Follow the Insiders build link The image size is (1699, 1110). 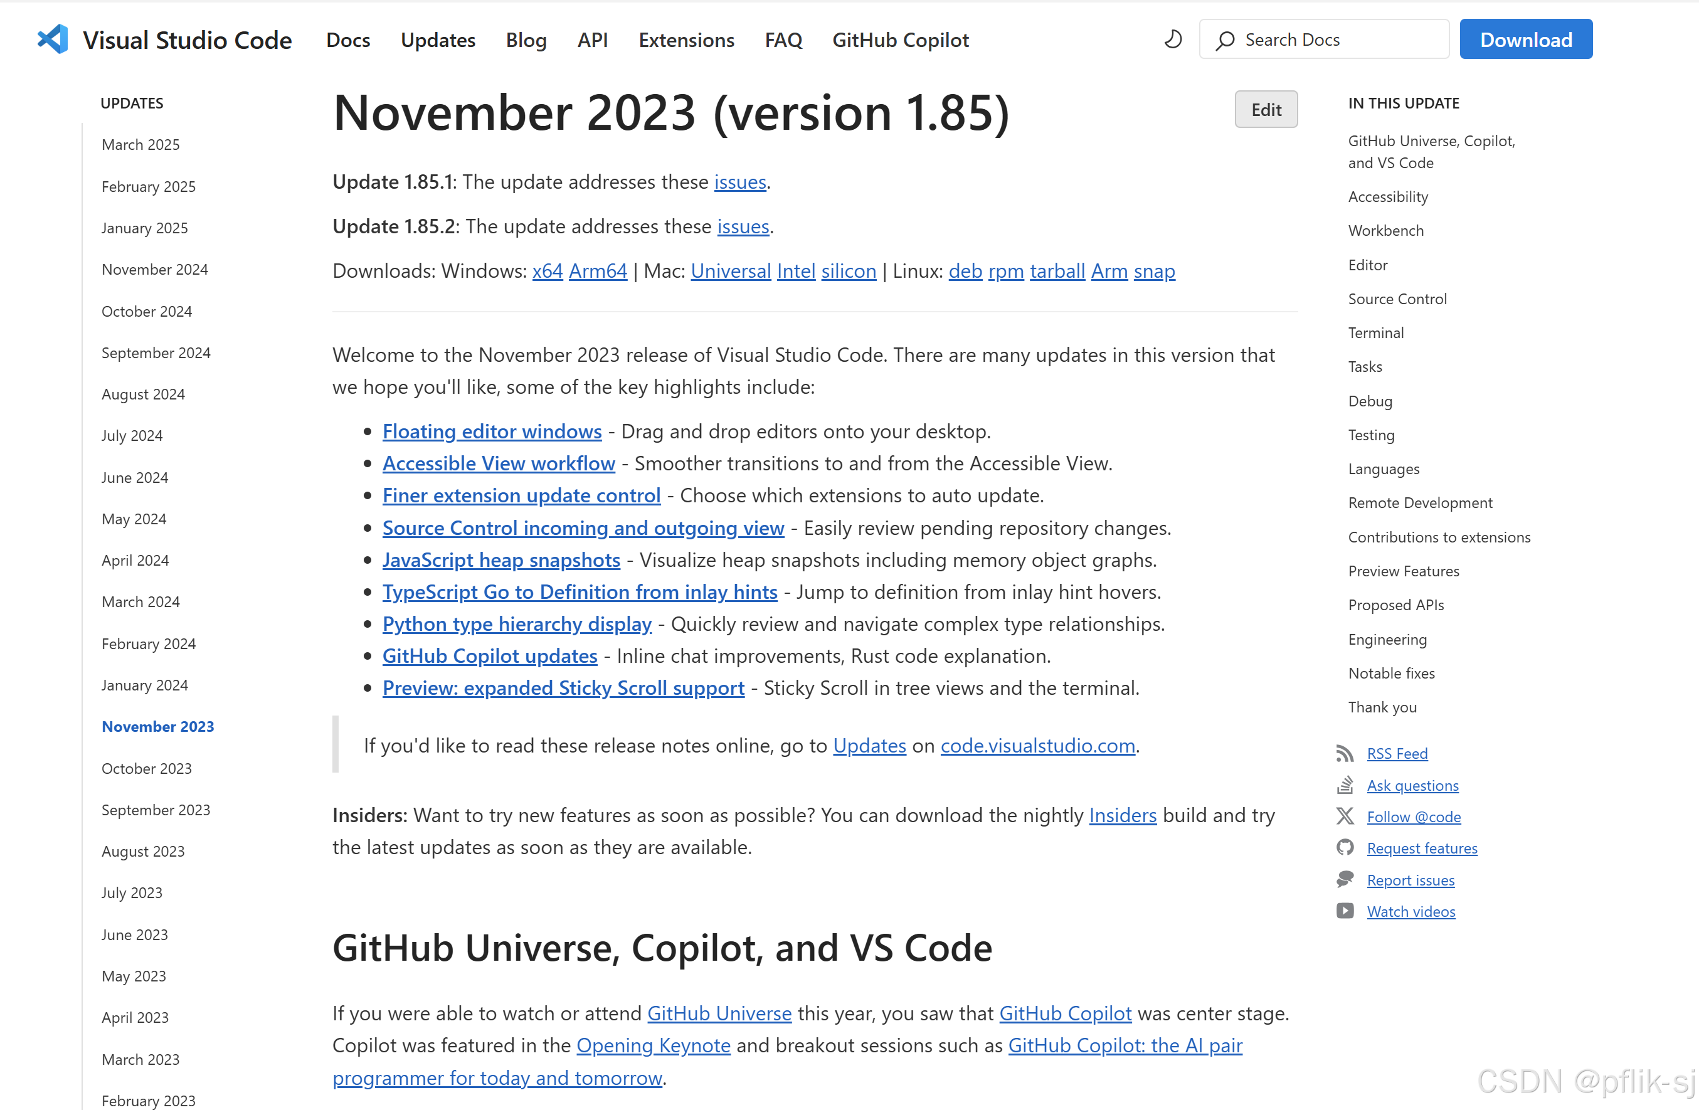tap(1122, 815)
